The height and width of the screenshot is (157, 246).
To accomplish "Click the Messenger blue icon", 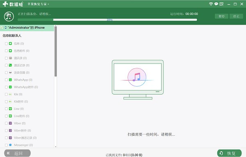I will tap(10, 145).
